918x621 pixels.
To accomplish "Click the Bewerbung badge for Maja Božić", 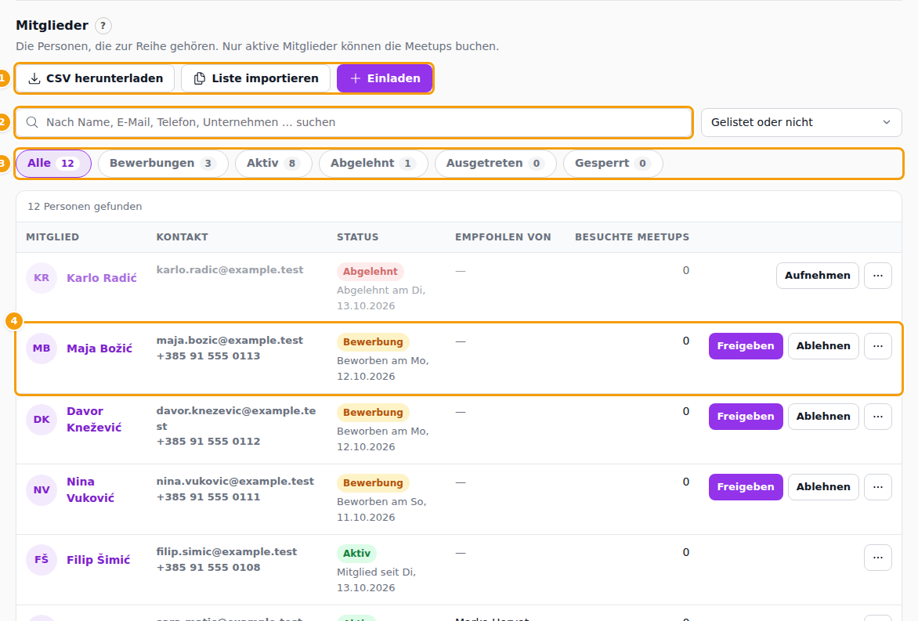I will tap(373, 341).
